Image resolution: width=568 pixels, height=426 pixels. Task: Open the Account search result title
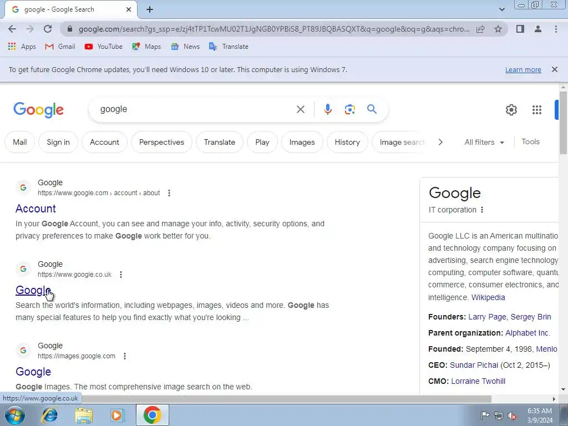point(35,209)
